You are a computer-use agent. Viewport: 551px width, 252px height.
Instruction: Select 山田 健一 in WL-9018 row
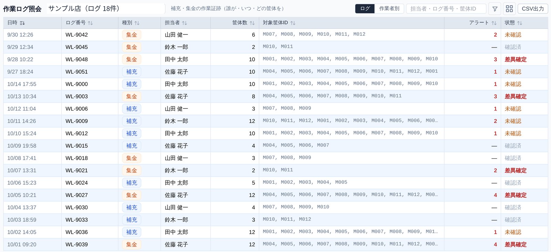pyautogui.click(x=176, y=158)
